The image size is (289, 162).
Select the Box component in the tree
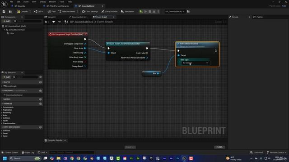[12, 33]
